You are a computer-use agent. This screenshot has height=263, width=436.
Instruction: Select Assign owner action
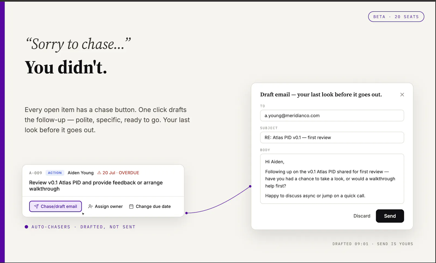click(105, 207)
